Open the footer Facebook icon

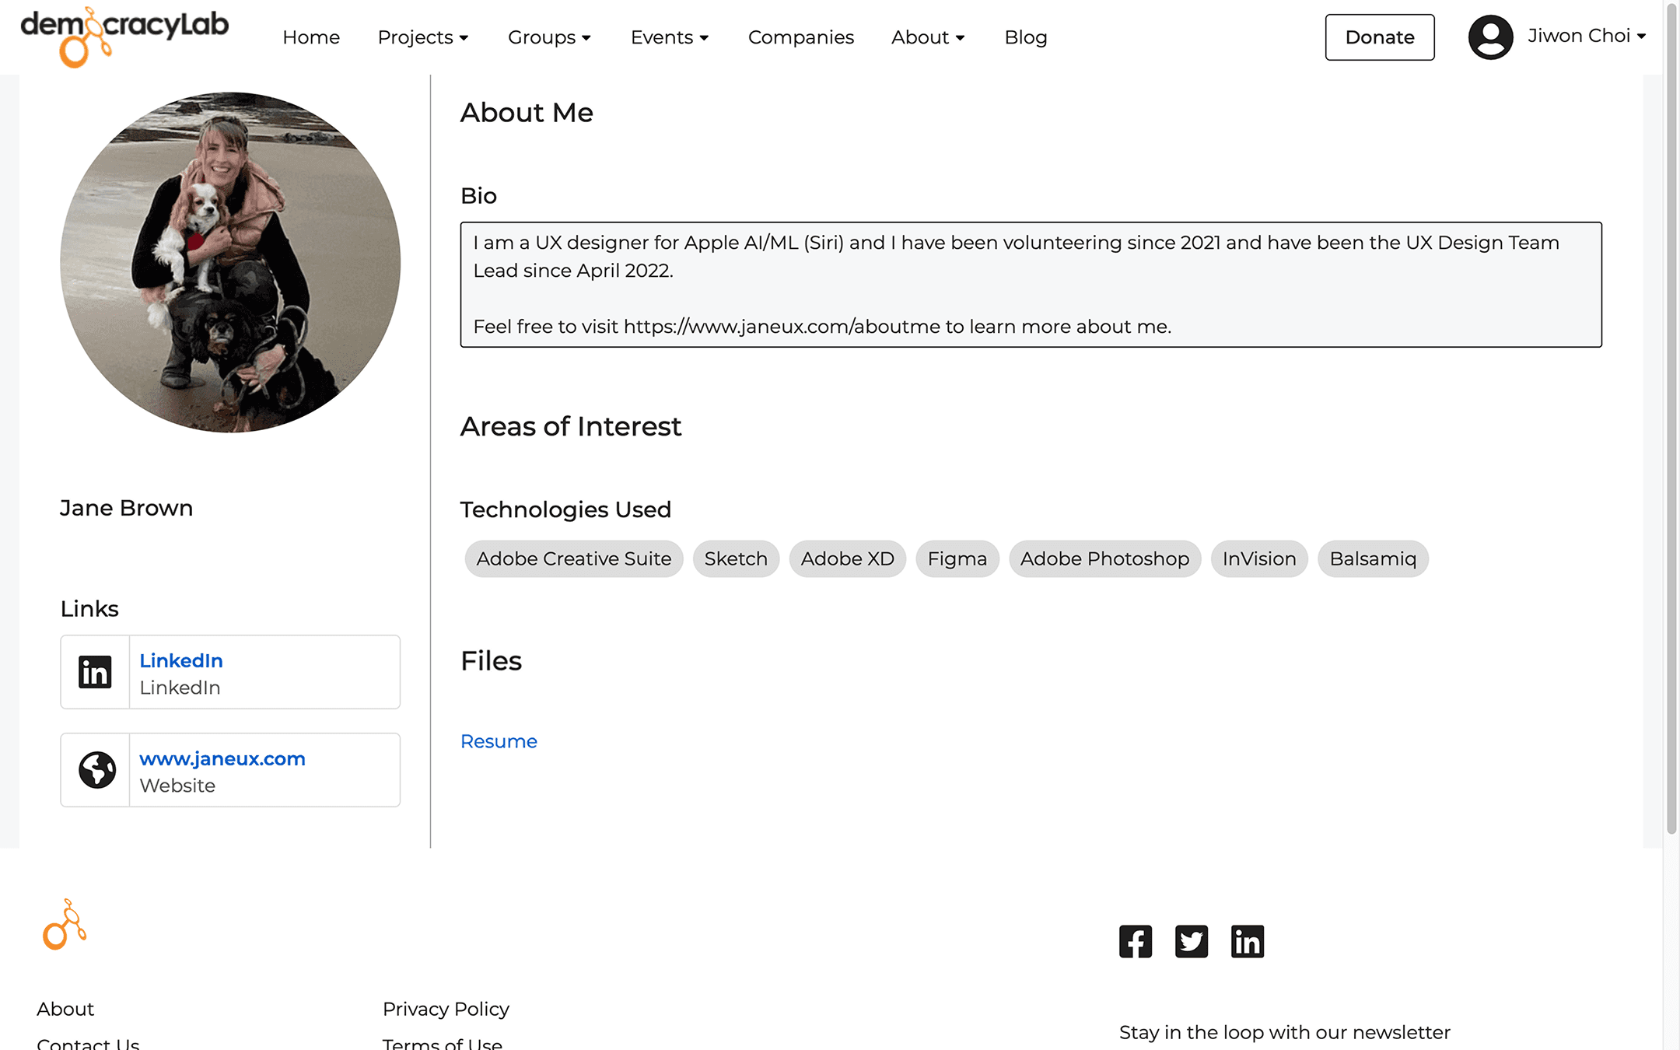tap(1136, 941)
